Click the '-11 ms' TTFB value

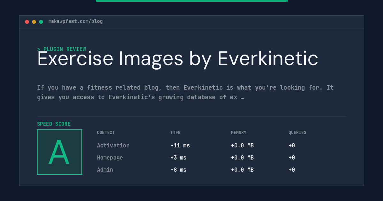[180, 145]
